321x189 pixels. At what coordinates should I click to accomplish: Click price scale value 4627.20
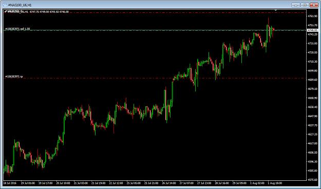click(x=313, y=135)
